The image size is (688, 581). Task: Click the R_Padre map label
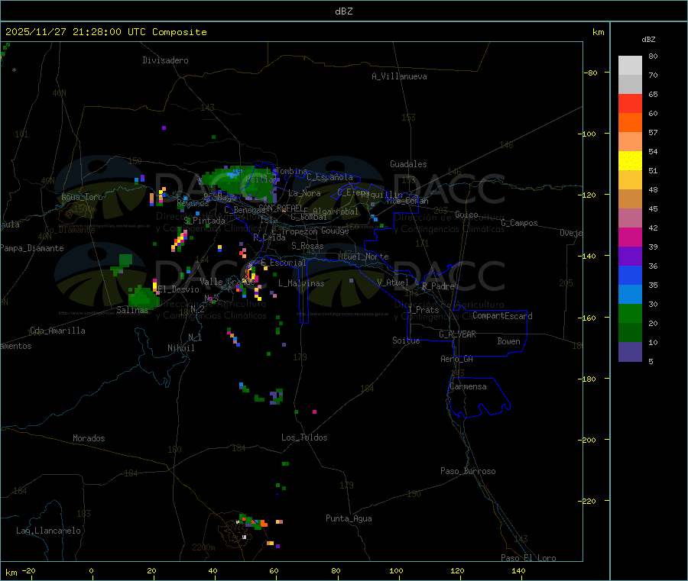coord(438,286)
